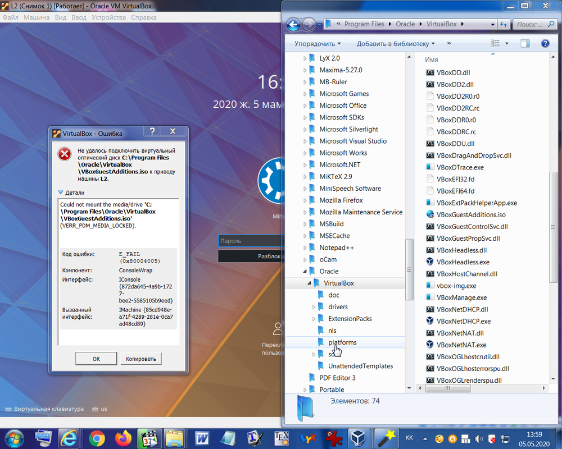Open Файл menu in VirtualBox

coord(10,17)
